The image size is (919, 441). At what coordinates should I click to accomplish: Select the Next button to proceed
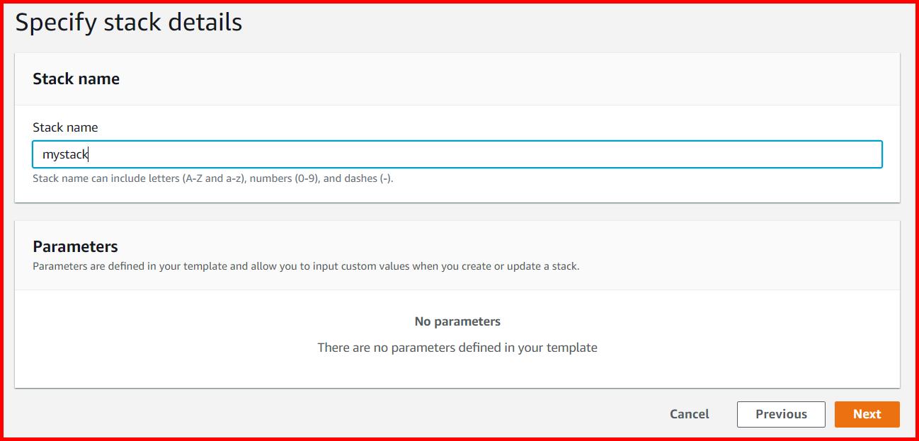pos(867,414)
